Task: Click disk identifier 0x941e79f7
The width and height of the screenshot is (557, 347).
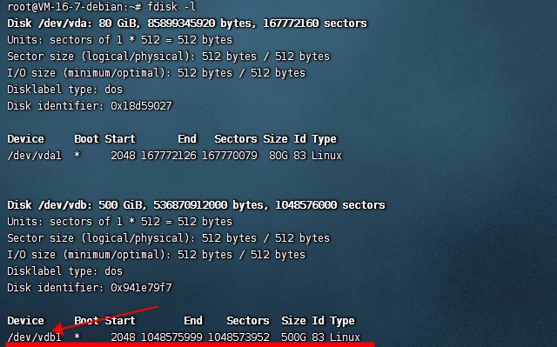Action: [141, 287]
